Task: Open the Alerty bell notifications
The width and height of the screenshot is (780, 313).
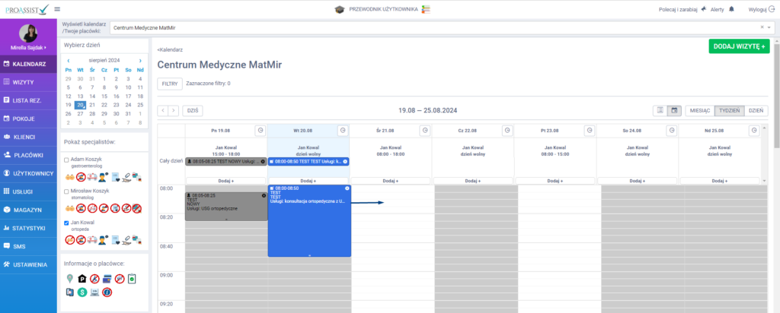Action: pos(731,9)
